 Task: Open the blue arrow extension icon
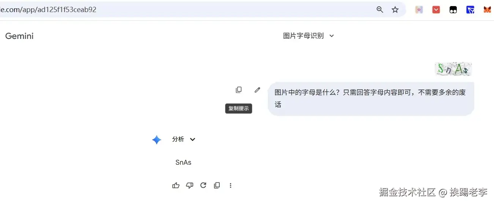[470, 10]
